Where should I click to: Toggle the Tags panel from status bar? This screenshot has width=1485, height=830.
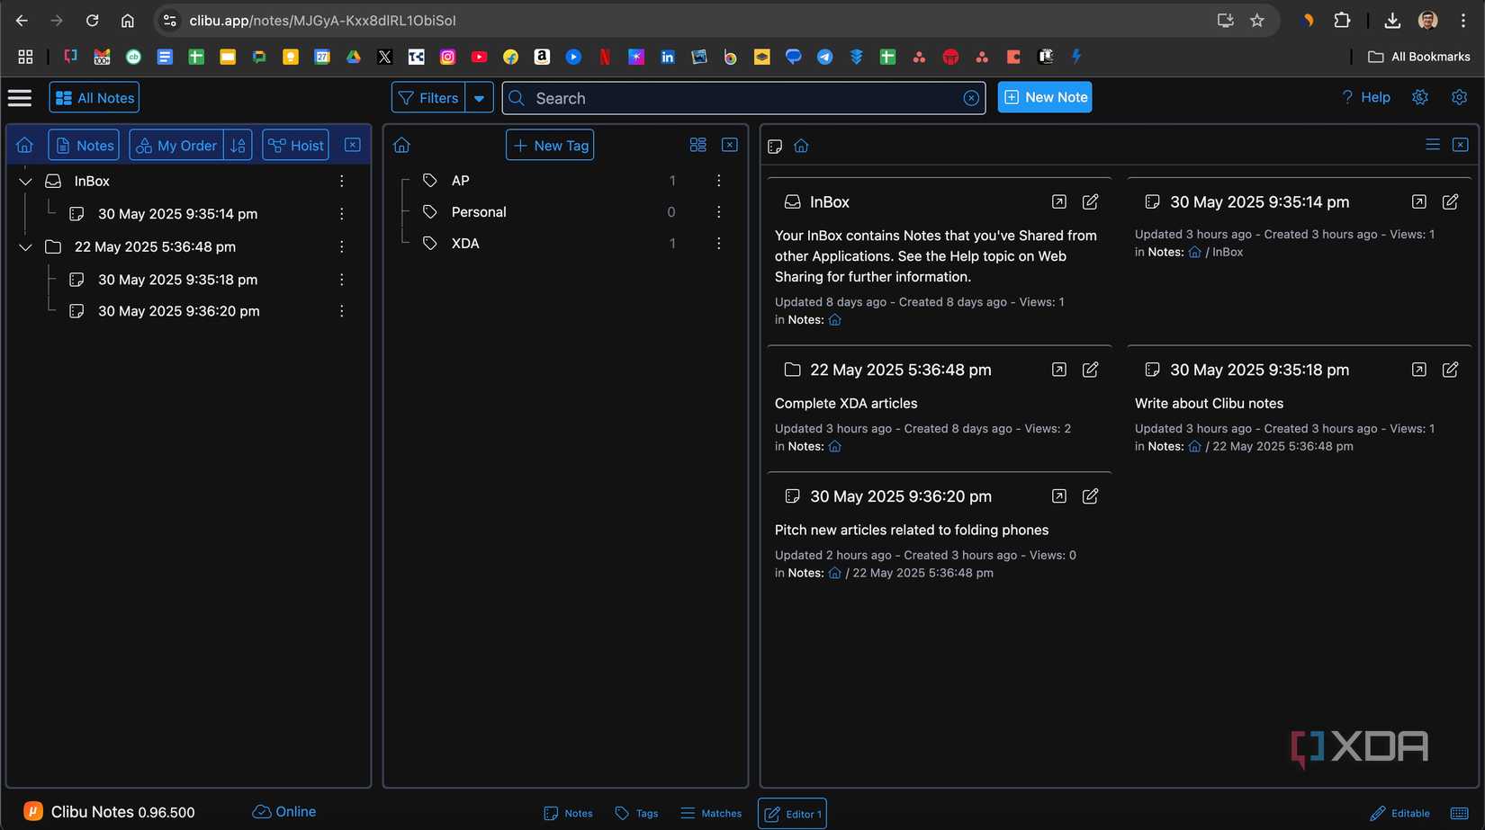[636, 813]
